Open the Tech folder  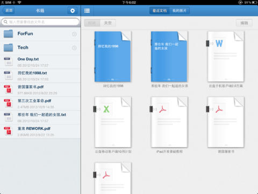click(40, 48)
